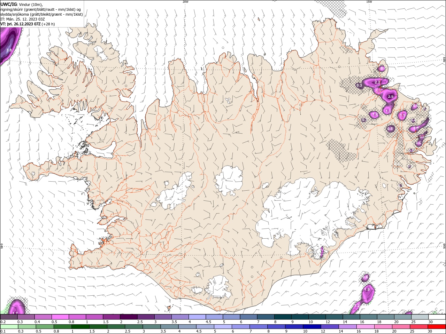Select the slydda/snjókoma legend description line

(41, 14)
